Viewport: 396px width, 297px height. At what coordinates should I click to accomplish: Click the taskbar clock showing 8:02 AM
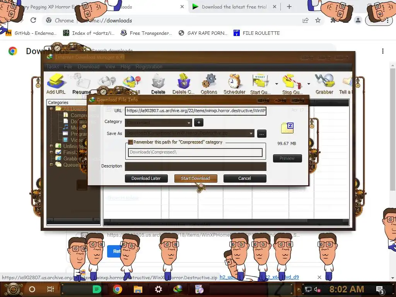[x=346, y=289]
